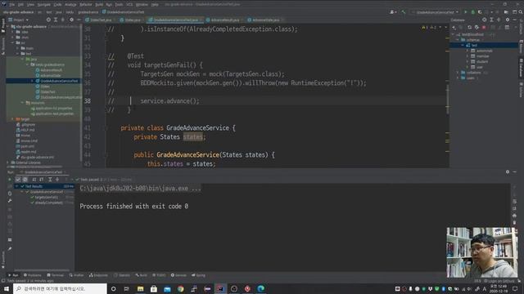The width and height of the screenshot is (524, 294).
Task: Open Microsoft Edge from the taskbar
Action: pos(260,288)
